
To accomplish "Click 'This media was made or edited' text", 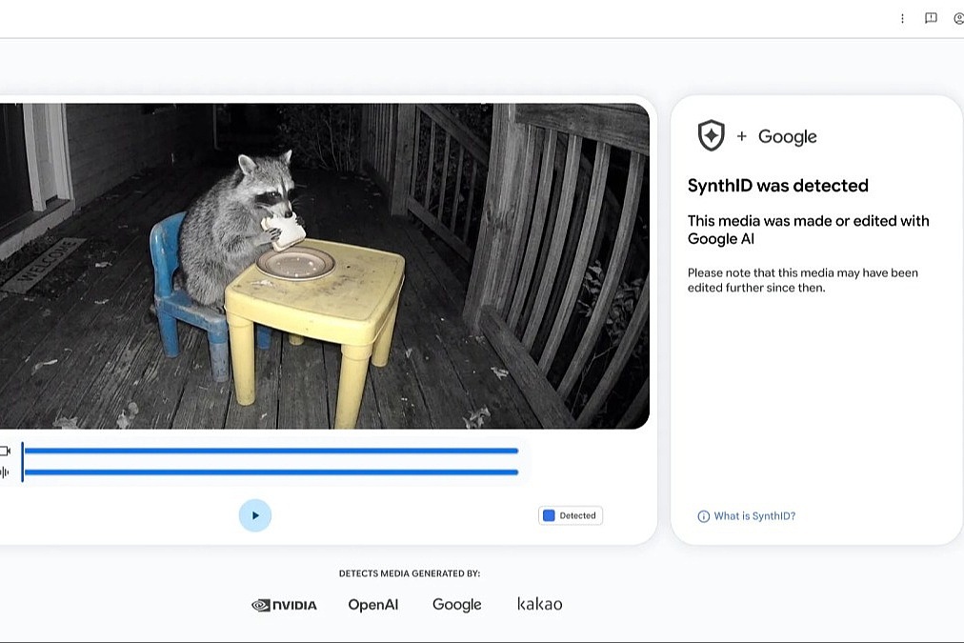I will click(809, 230).
